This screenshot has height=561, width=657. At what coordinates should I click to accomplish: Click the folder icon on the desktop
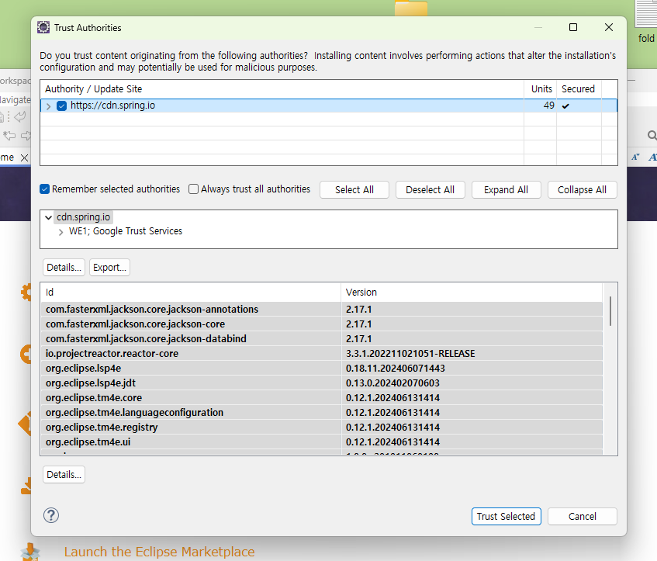pyautogui.click(x=411, y=8)
